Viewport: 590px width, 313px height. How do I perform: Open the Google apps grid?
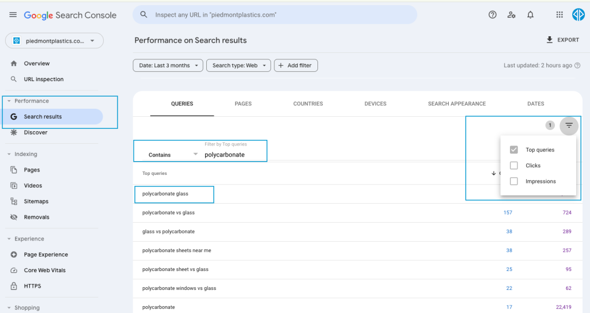tap(559, 14)
